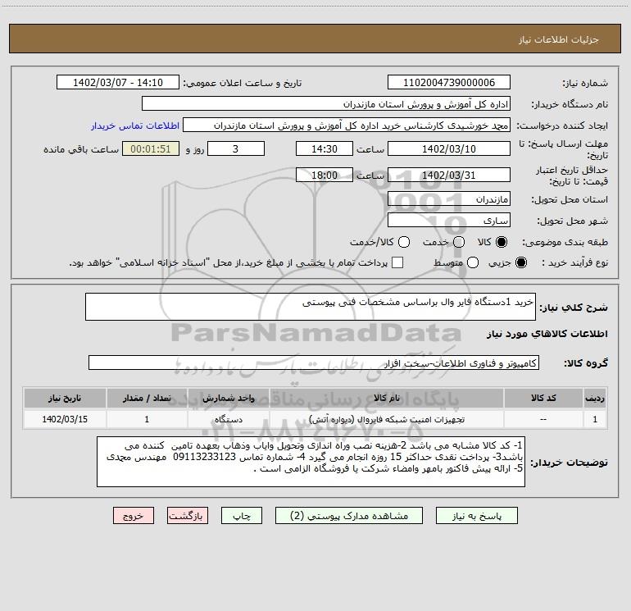The height and width of the screenshot is (611, 631).
Task: Click the تاریخ نیاز column header
Action: (x=65, y=398)
